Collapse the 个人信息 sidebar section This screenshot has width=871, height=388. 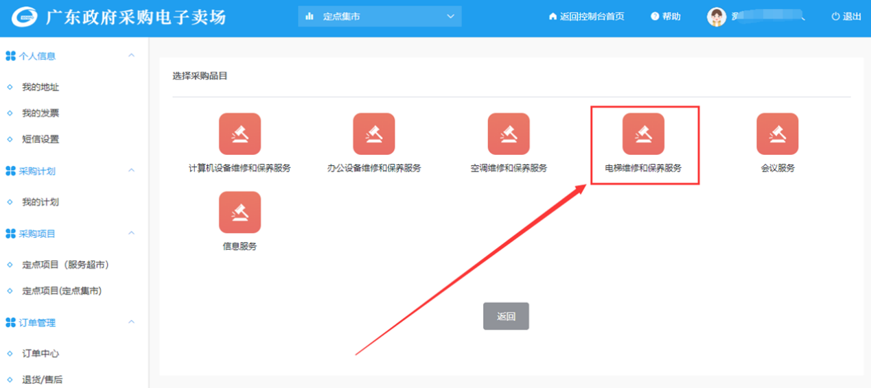[132, 56]
